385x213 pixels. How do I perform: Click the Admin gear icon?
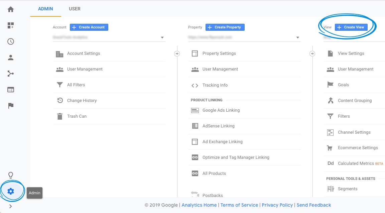pyautogui.click(x=11, y=191)
